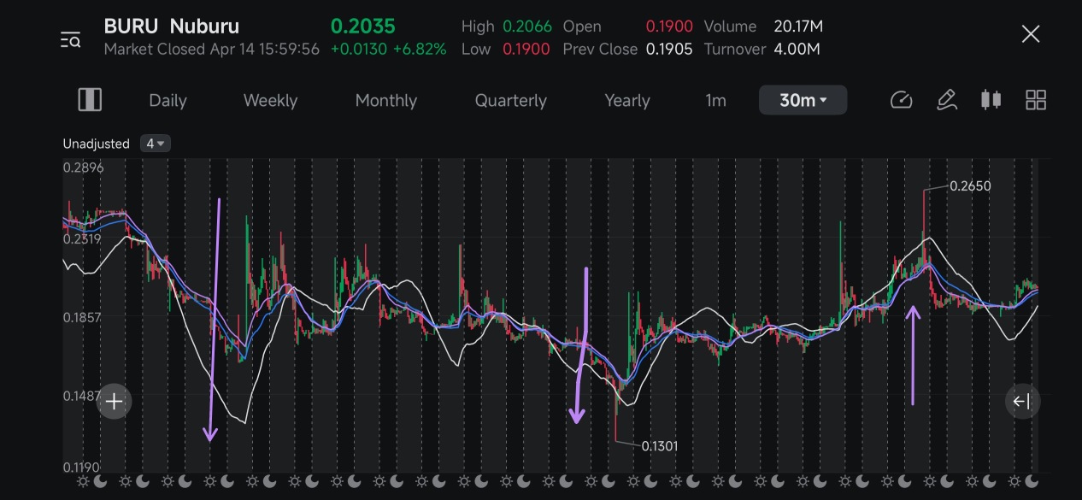The width and height of the screenshot is (1082, 500).
Task: Tap the 0.1190 axis price label
Action: coord(83,468)
